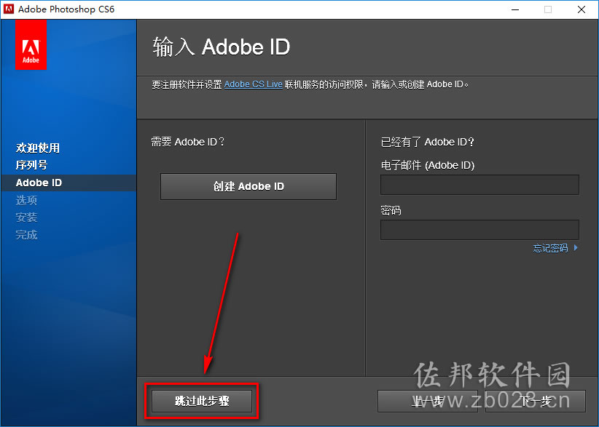Open the Adobe CS Live link

point(254,84)
